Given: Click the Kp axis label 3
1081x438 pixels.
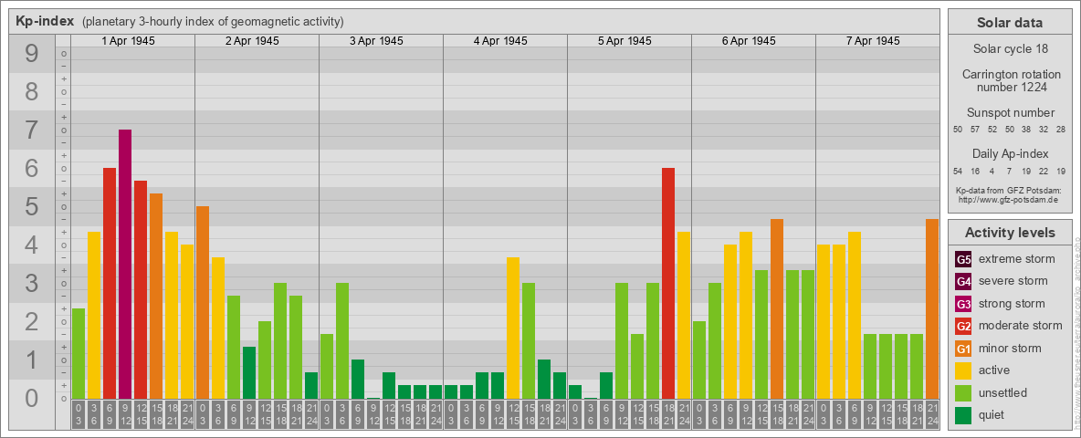Looking at the screenshot, I should click(31, 283).
